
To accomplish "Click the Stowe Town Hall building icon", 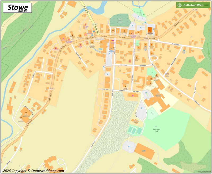I will tap(124, 31).
